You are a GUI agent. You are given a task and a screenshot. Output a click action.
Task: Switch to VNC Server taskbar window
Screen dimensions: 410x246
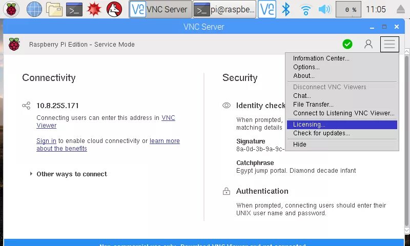click(x=160, y=9)
